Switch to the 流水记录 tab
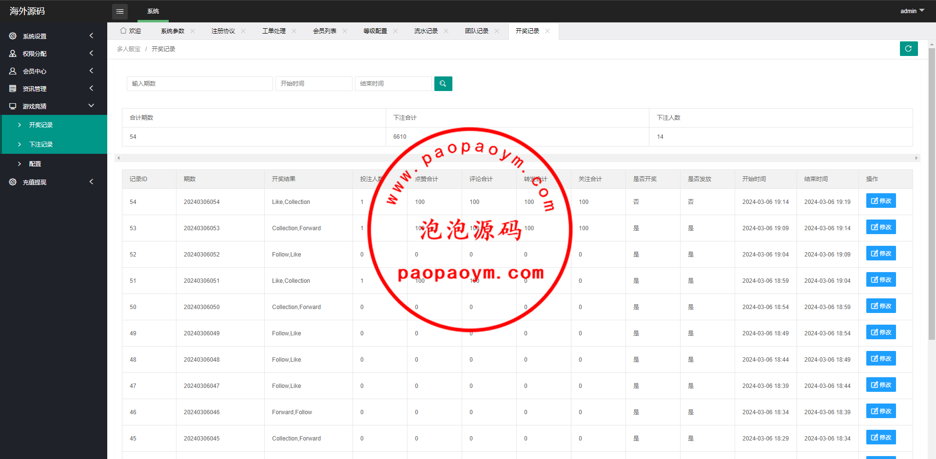Image resolution: width=936 pixels, height=459 pixels. click(426, 31)
